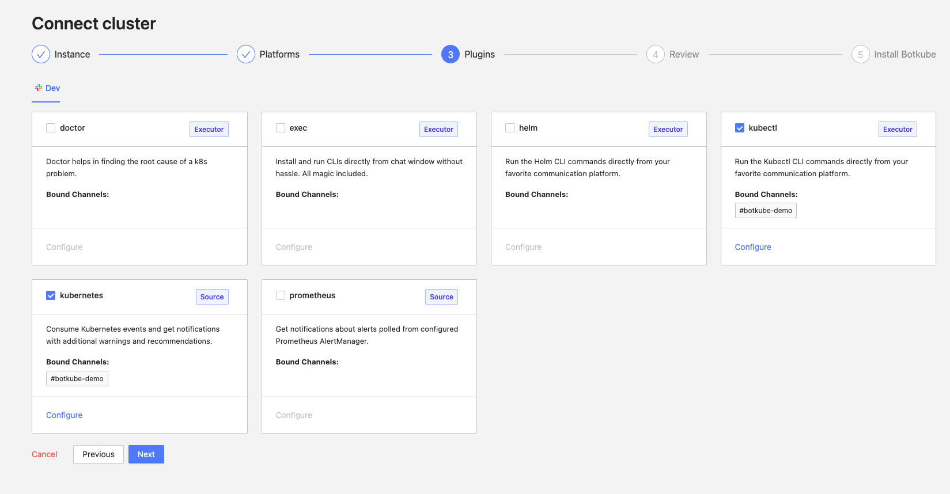Click the helm plugin name
Viewport: 950px width, 494px height.
point(528,128)
